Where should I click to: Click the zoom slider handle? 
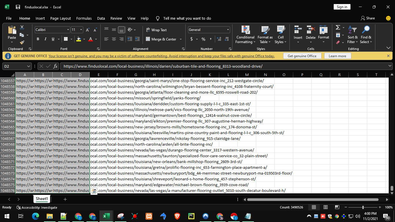coord(363,207)
